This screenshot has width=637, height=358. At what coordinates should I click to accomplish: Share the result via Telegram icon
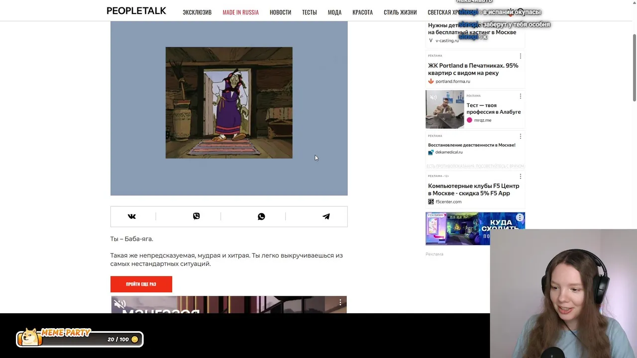(x=326, y=216)
